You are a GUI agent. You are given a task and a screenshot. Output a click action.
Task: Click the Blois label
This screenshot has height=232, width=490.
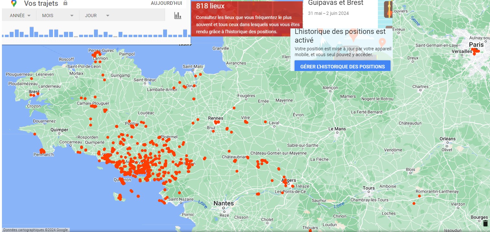tap(411, 169)
